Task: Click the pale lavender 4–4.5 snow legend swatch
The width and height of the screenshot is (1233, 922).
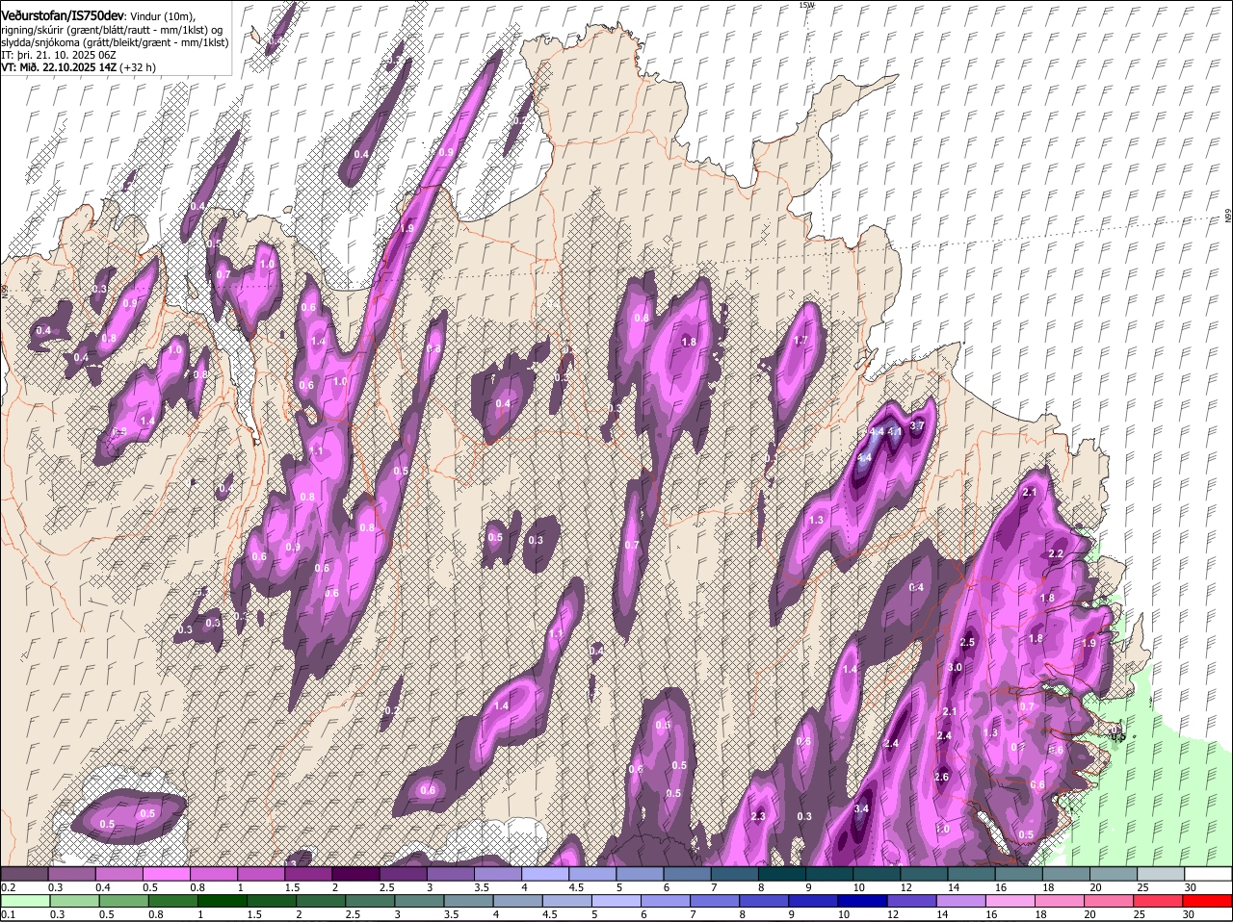Action: click(545, 874)
